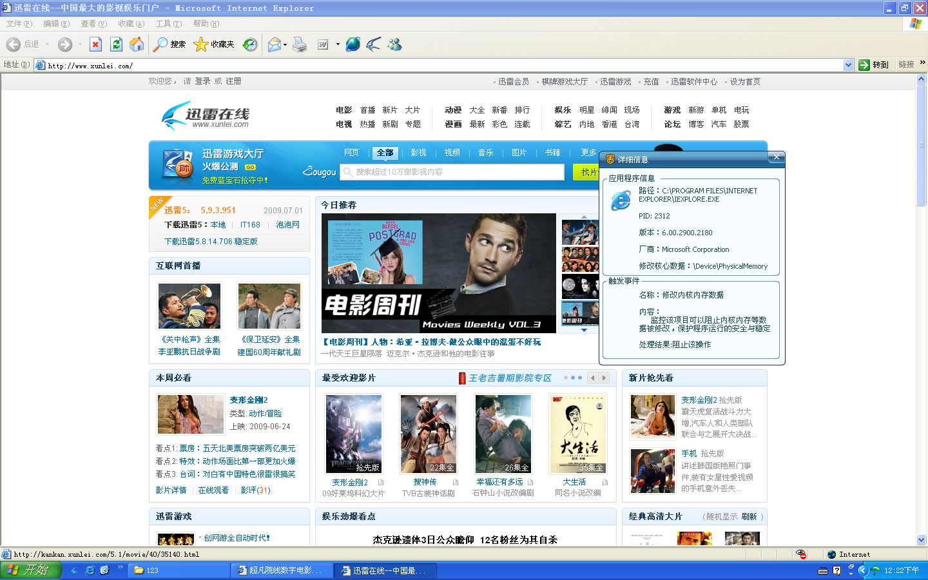The image size is (928, 580).
Task: Click the IE icon in 详细信息 popup
Action: [621, 200]
